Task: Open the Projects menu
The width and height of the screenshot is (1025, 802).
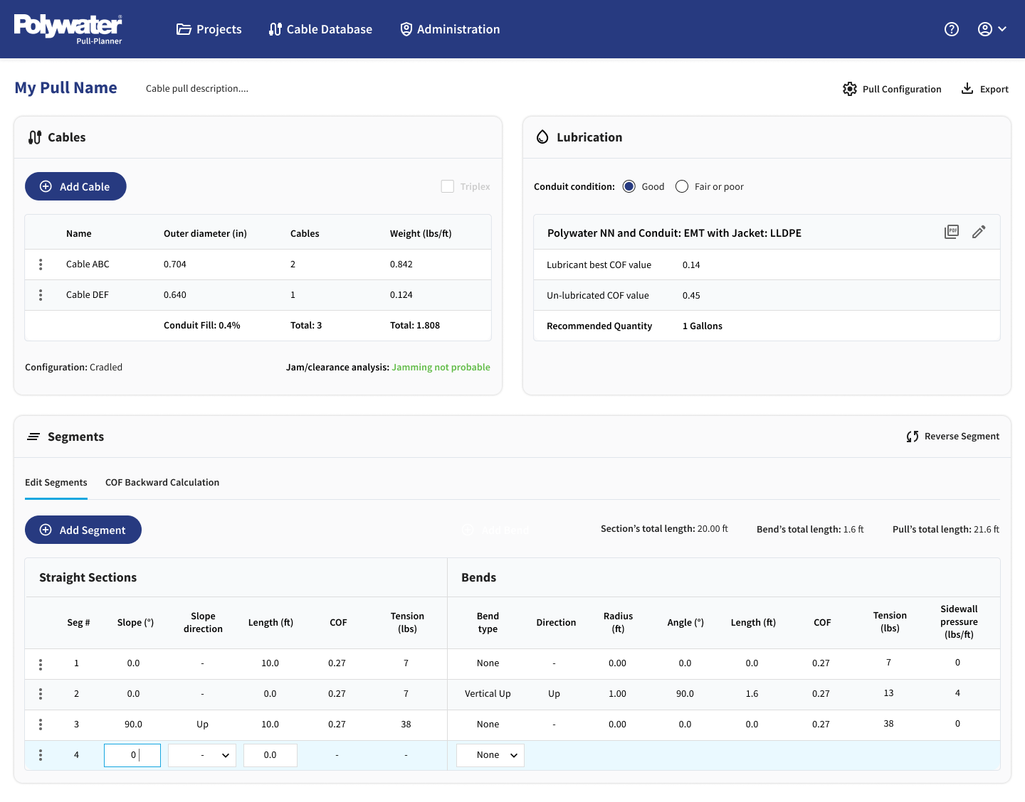Action: [x=209, y=29]
